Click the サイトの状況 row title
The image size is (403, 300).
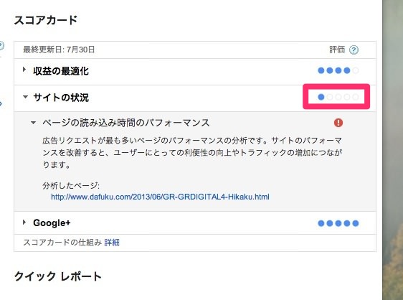(61, 98)
